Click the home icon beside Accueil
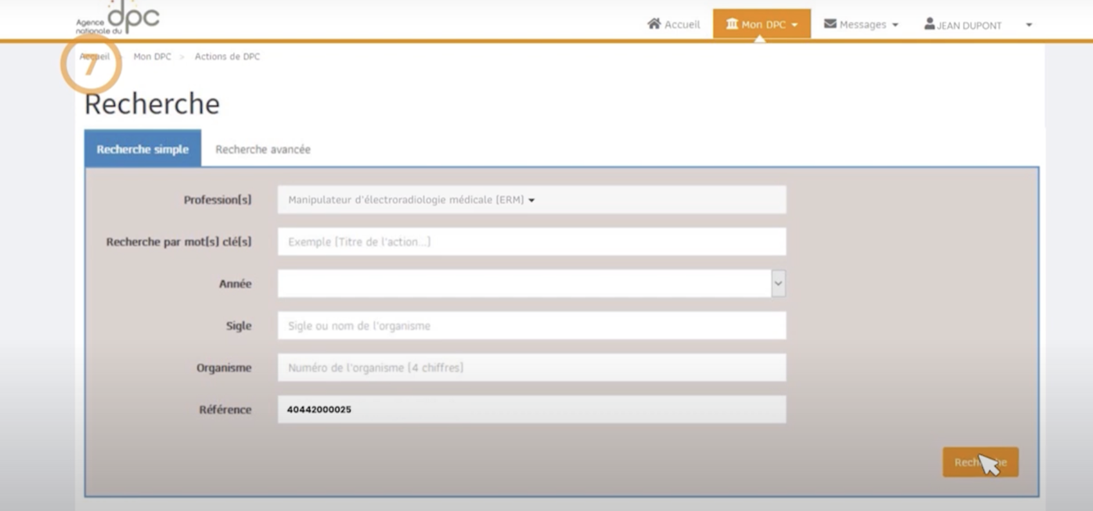The width and height of the screenshot is (1093, 511). [x=654, y=24]
